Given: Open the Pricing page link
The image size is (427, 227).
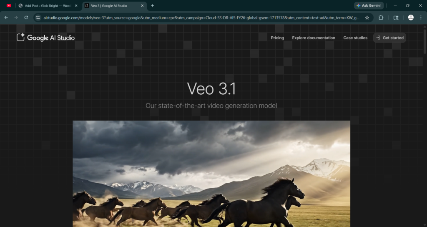Looking at the screenshot, I should click(x=277, y=38).
